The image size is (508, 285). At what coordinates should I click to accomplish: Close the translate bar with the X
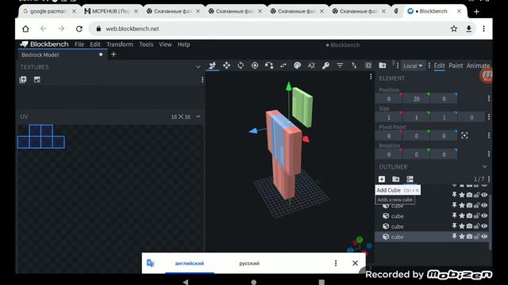355,264
